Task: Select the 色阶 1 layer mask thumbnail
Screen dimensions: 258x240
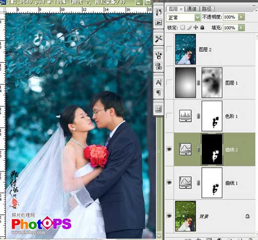Action: click(x=212, y=116)
